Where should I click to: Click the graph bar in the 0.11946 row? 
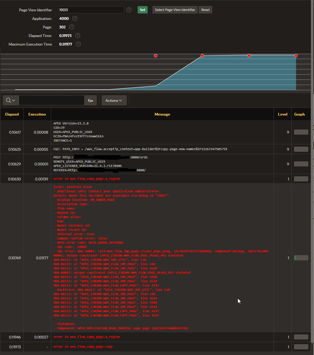point(301,337)
